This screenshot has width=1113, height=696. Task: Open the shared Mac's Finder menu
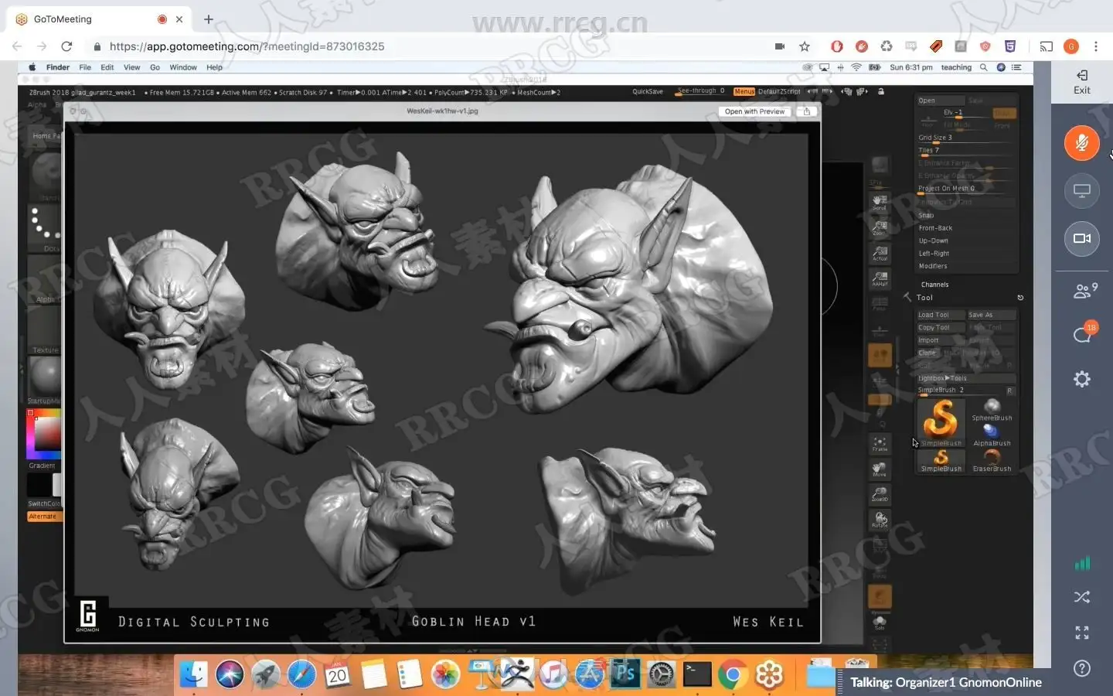pyautogui.click(x=58, y=67)
